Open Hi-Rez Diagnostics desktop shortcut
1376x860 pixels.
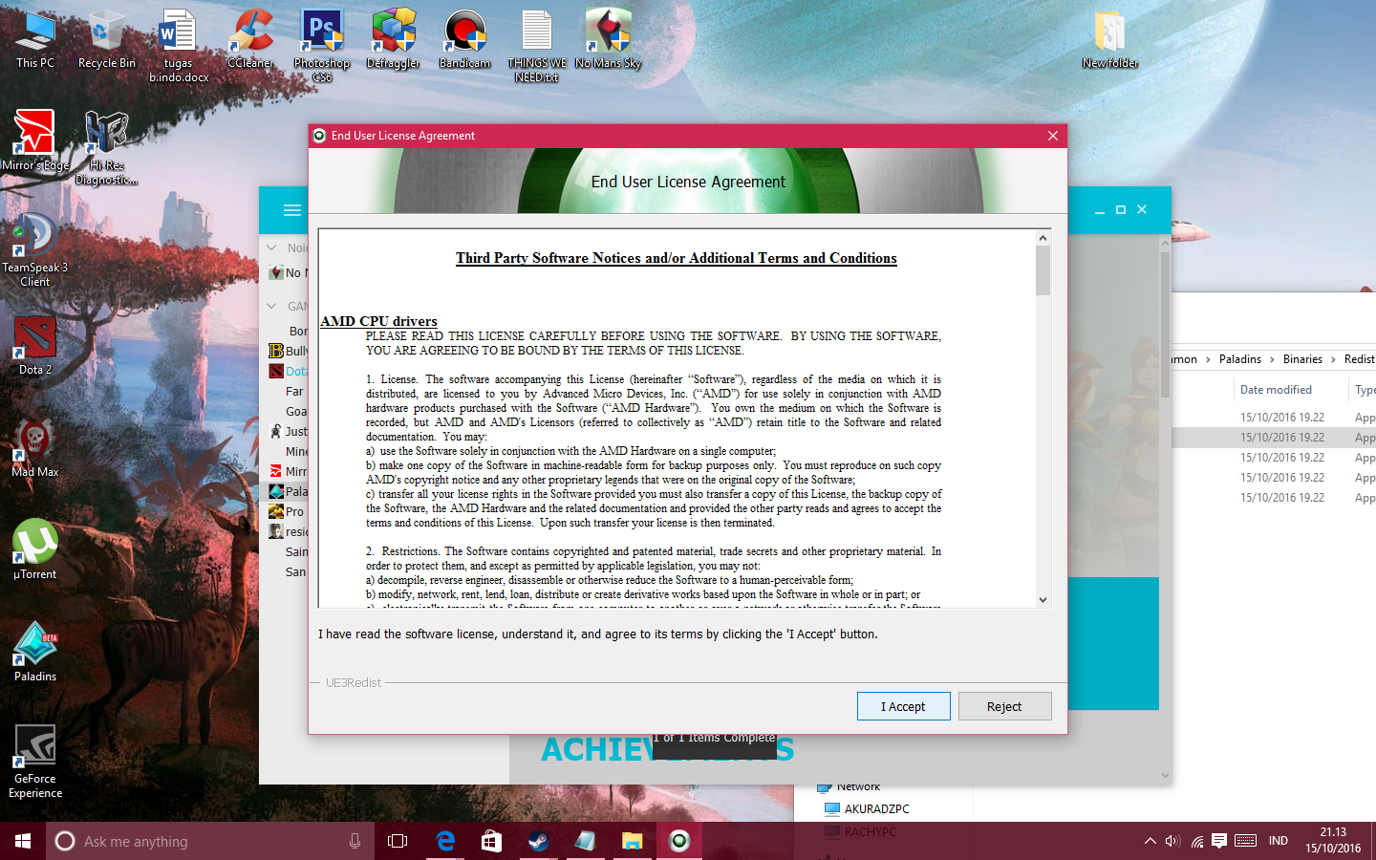106,148
